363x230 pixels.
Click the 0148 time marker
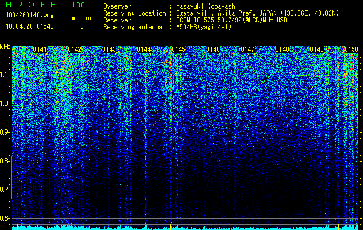coord(282,49)
